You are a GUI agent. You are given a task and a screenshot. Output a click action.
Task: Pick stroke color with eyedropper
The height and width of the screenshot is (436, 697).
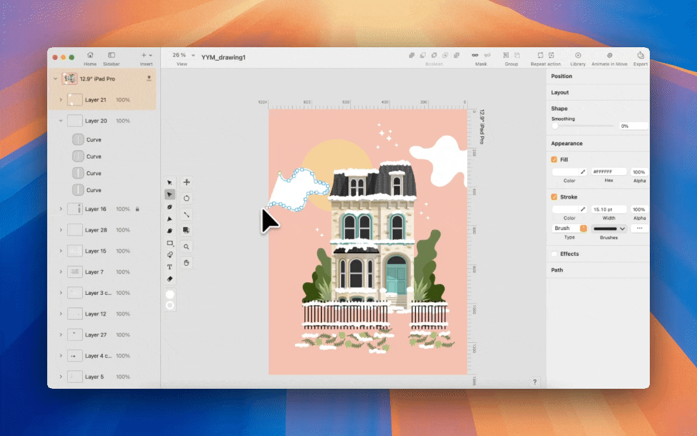[x=583, y=209]
